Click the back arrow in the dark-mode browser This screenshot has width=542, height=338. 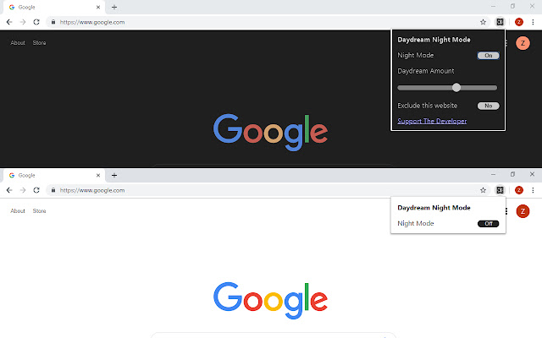(9, 22)
